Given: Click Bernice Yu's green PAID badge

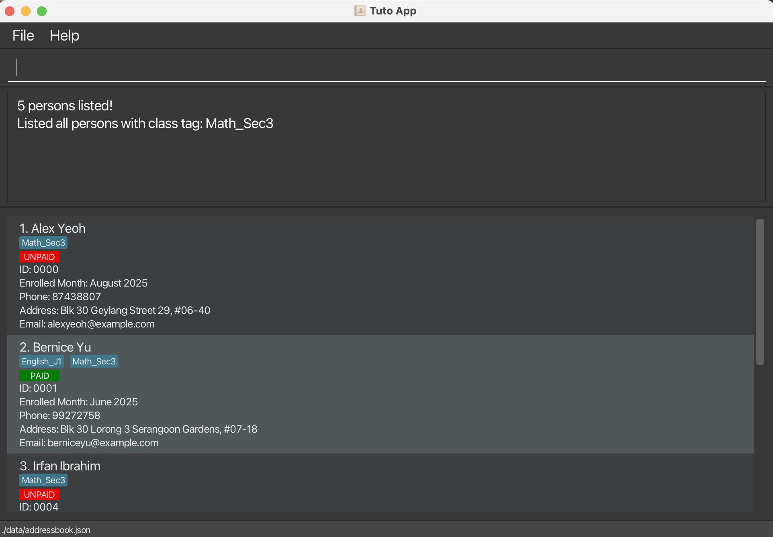Looking at the screenshot, I should coord(39,376).
